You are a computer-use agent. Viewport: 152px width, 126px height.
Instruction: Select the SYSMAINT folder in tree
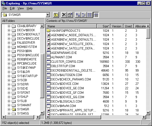click(24, 105)
